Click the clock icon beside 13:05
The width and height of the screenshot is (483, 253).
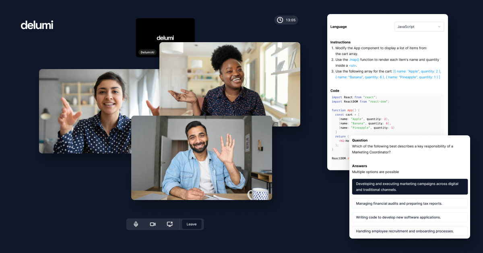point(280,20)
